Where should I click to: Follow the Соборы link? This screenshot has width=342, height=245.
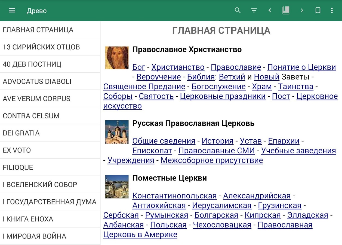(118, 96)
